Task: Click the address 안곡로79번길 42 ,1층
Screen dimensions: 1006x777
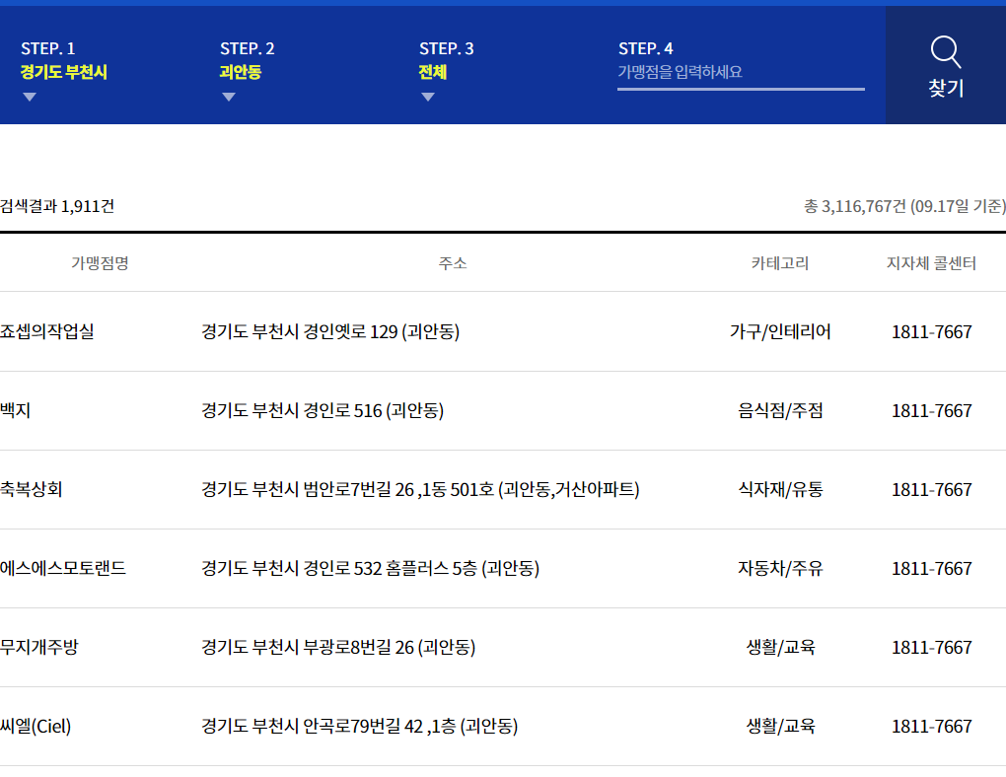Action: point(359,727)
